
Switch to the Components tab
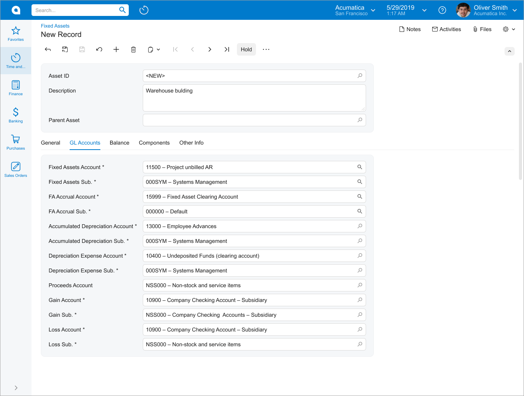tap(154, 143)
